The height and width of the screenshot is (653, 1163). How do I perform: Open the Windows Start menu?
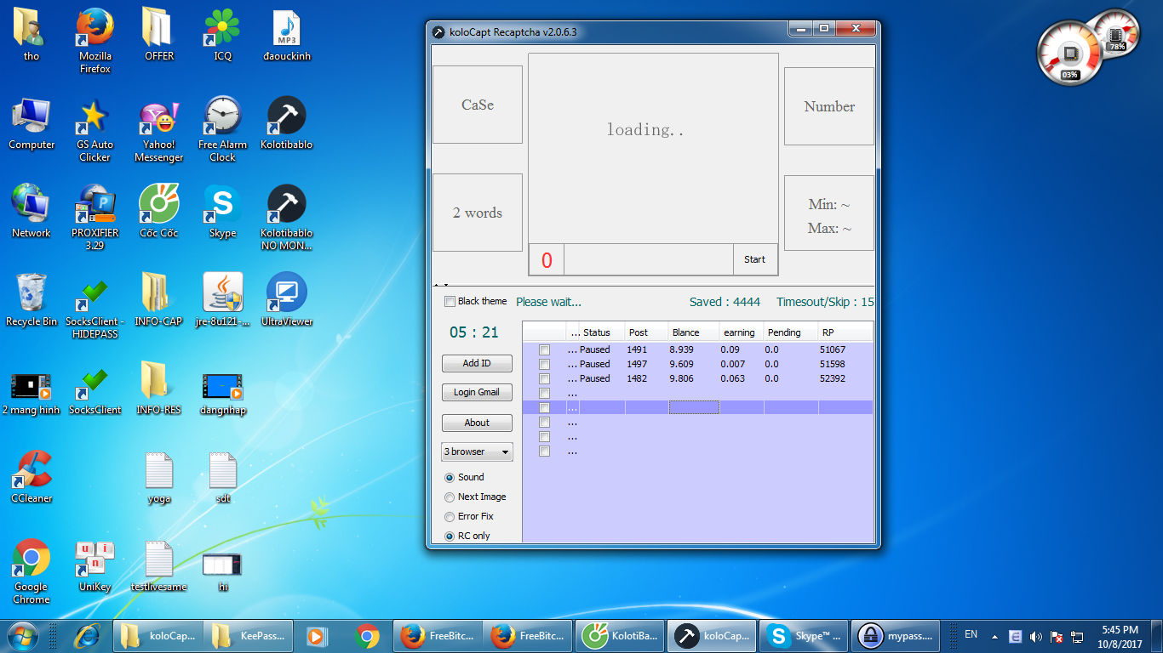24,636
